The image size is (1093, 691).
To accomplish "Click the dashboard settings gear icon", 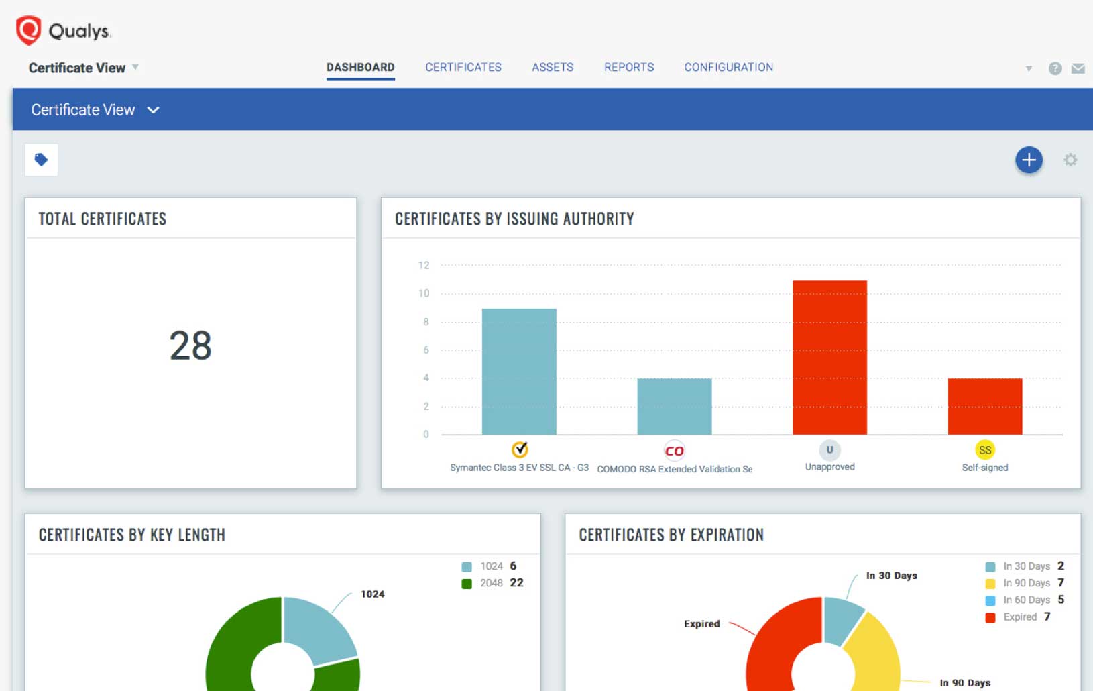I will tap(1071, 160).
